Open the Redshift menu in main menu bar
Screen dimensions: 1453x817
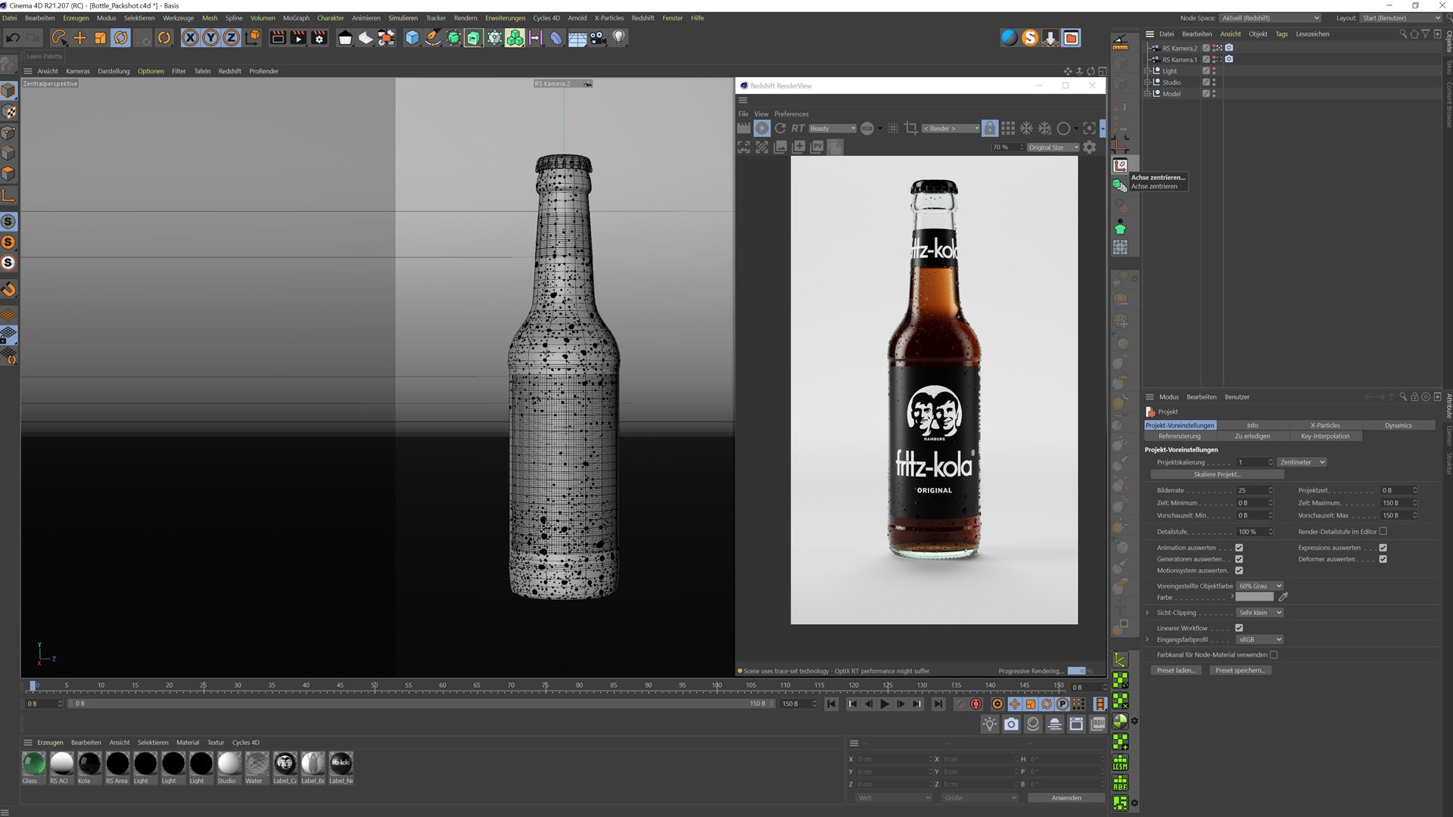tap(642, 18)
